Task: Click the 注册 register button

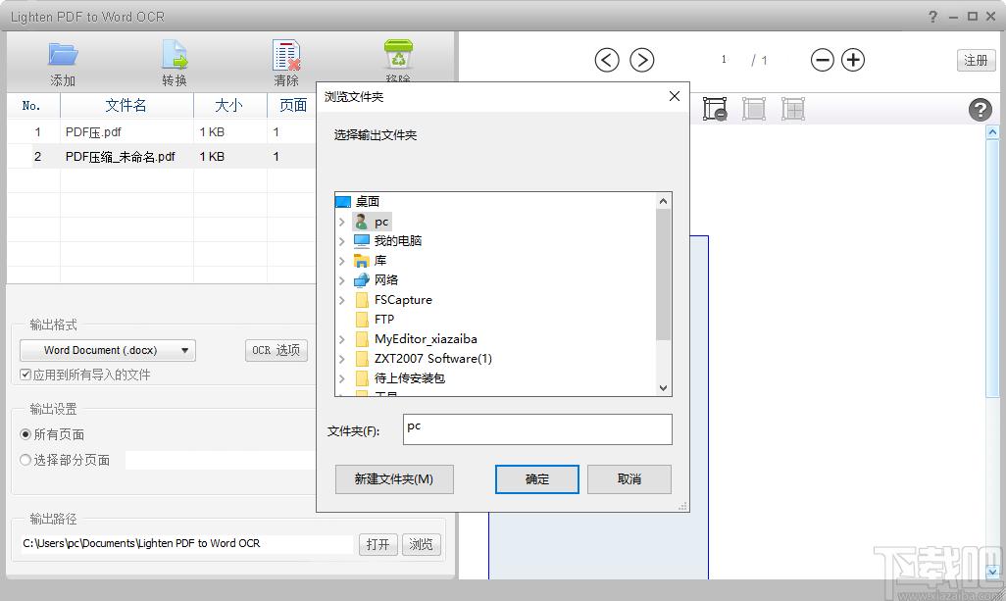Action: click(x=976, y=60)
